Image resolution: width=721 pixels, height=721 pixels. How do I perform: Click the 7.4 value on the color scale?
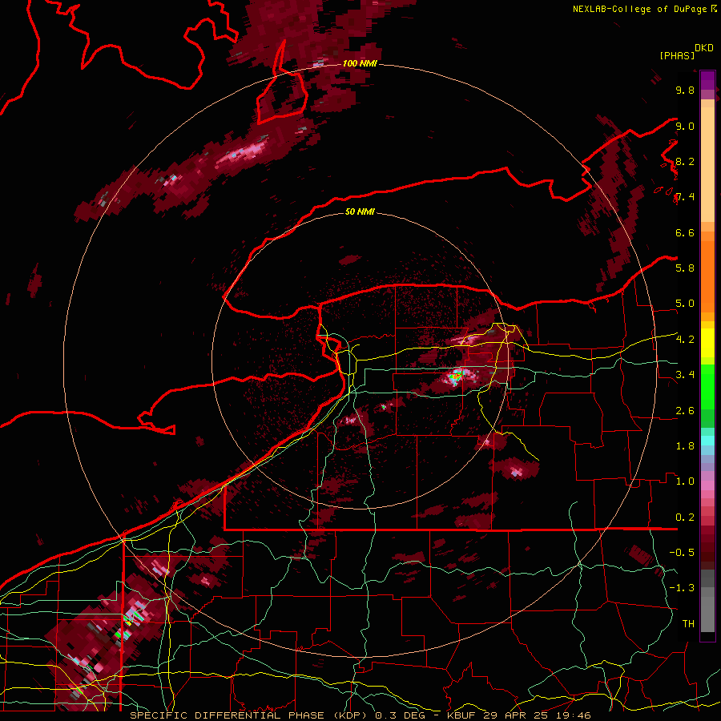(x=685, y=197)
